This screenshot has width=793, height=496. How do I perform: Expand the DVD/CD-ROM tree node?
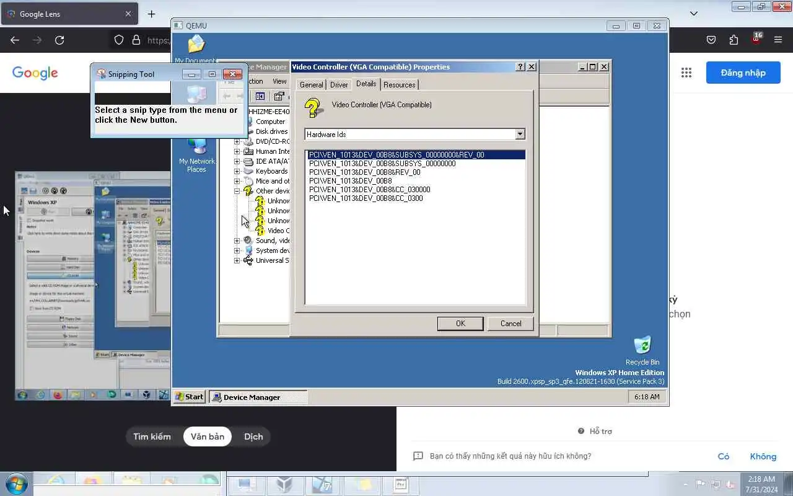coord(237,141)
